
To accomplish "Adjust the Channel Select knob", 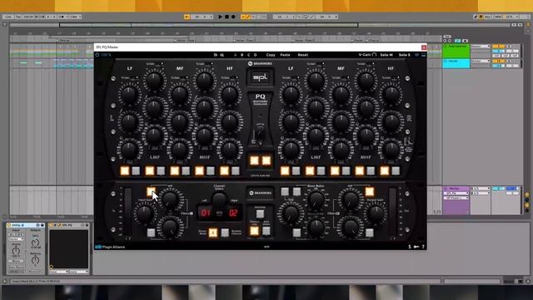I will [x=219, y=201].
